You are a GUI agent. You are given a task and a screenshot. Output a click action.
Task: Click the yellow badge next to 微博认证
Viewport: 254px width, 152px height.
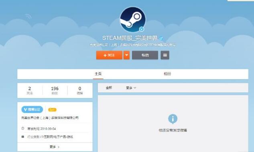click(x=52, y=110)
